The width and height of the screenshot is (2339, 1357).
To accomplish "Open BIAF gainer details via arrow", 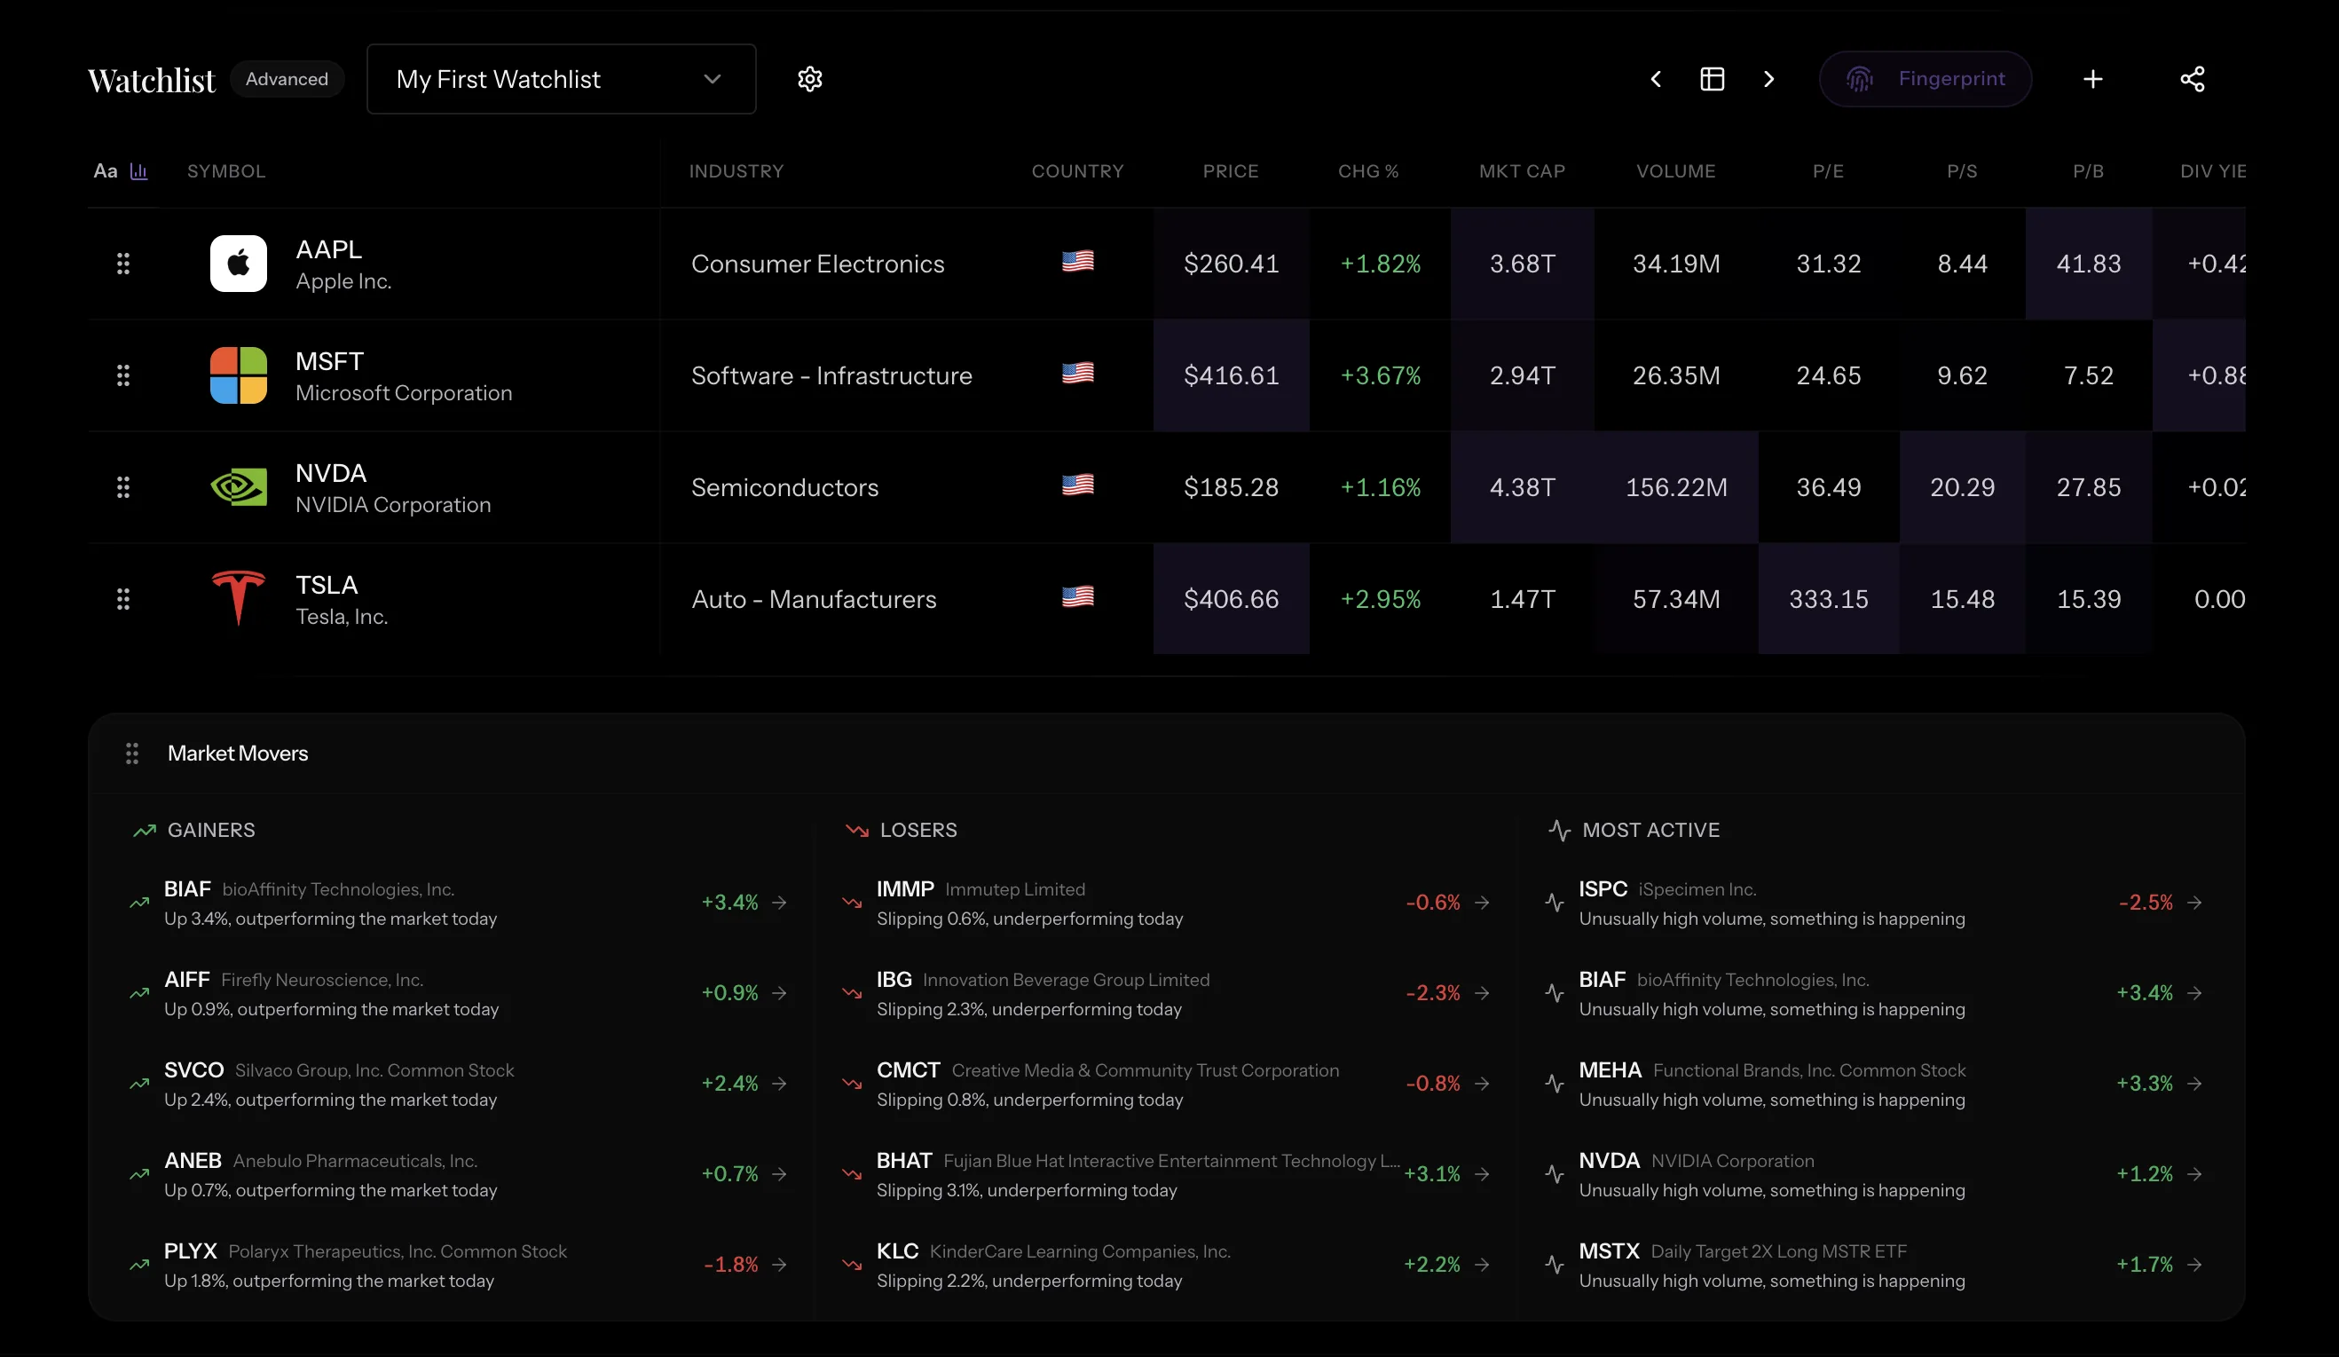I will [780, 903].
